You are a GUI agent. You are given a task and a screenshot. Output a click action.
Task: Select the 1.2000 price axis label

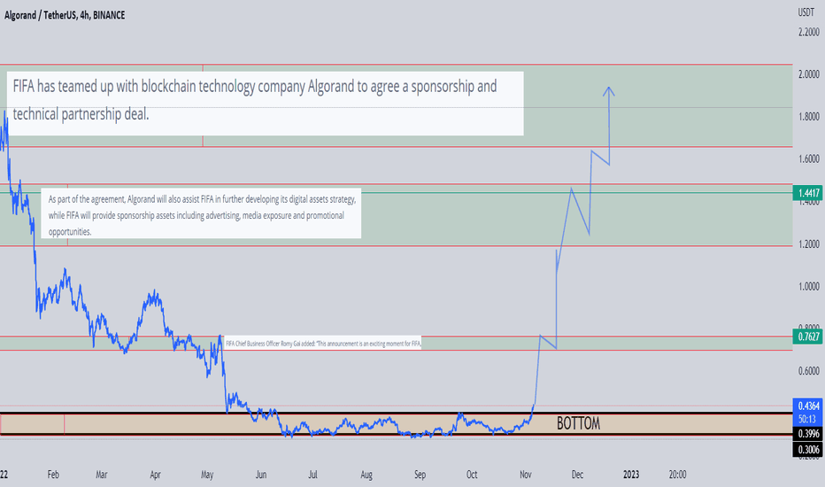[x=809, y=243]
